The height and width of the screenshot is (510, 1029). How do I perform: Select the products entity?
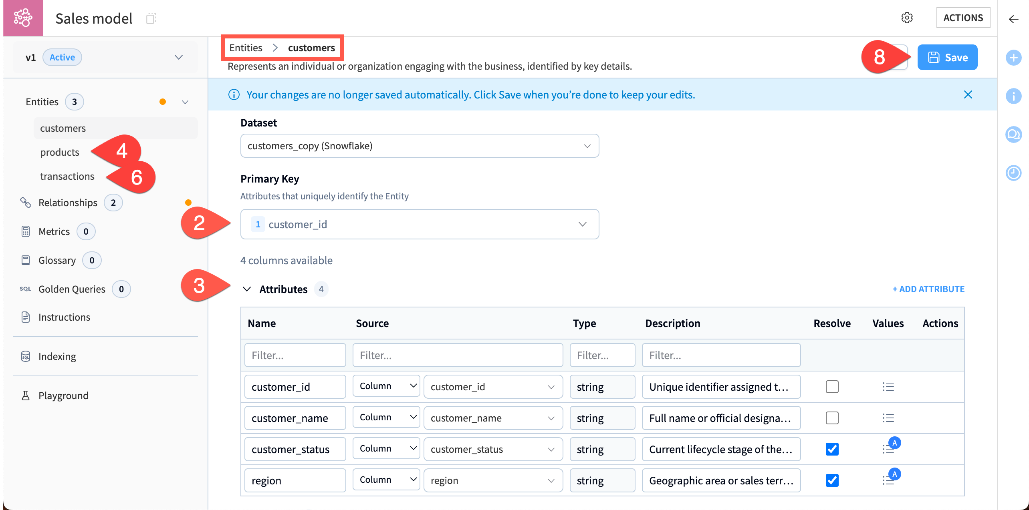(60, 152)
